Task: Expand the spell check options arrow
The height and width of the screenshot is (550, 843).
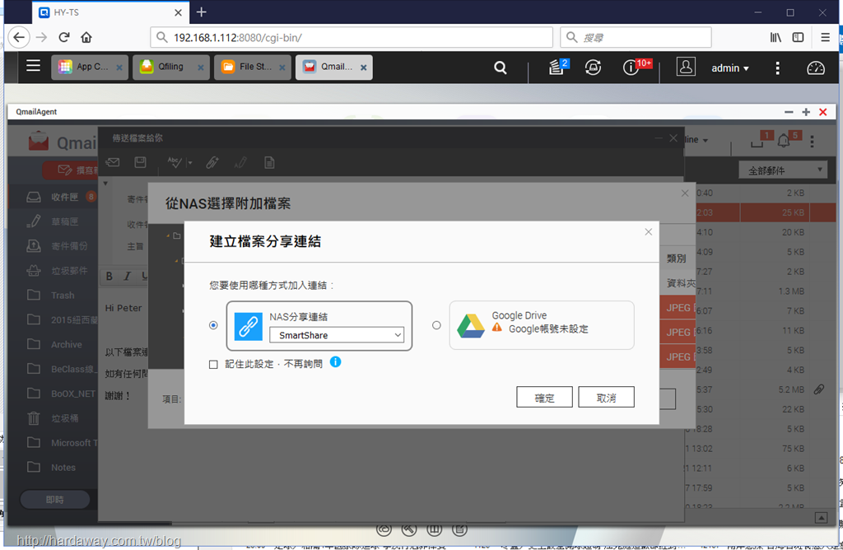Action: click(x=190, y=162)
